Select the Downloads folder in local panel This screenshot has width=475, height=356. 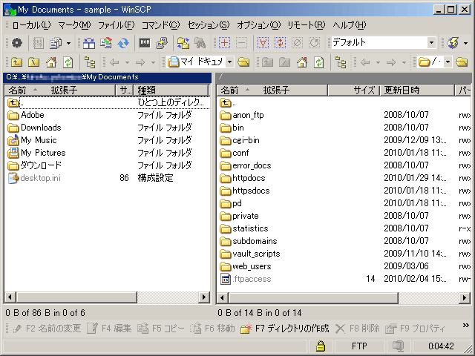coord(41,128)
